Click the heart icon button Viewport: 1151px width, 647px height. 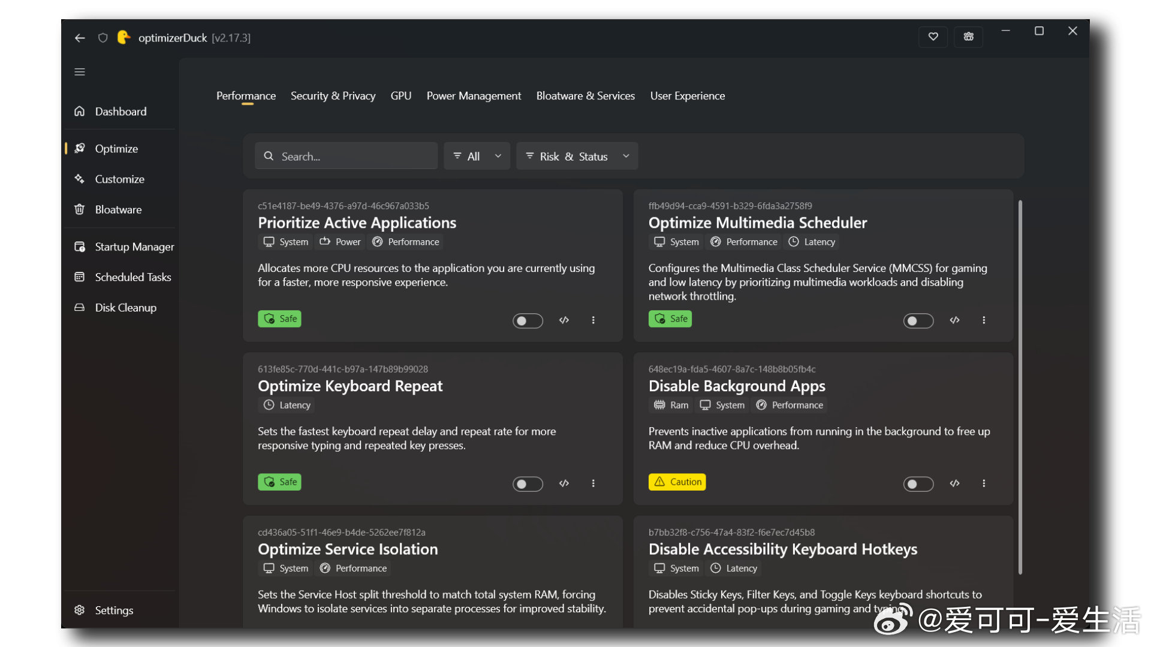933,37
